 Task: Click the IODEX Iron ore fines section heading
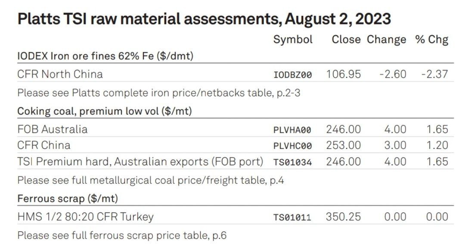[105, 56]
